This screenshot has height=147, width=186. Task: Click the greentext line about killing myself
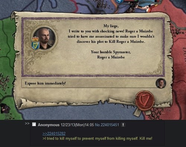(97, 138)
